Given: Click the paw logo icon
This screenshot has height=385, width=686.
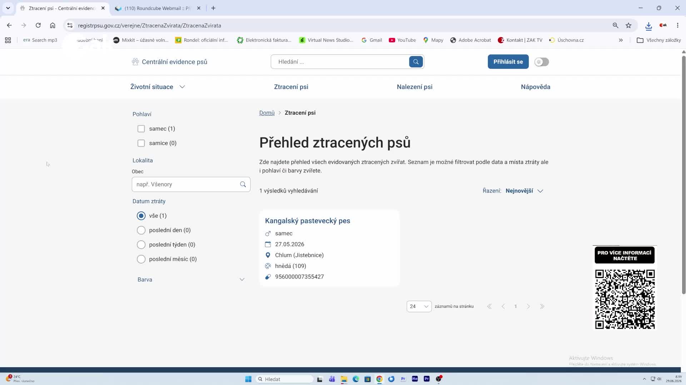Looking at the screenshot, I should [x=135, y=62].
